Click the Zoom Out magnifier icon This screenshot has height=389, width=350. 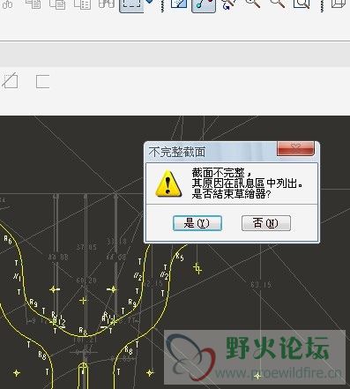click(x=277, y=3)
